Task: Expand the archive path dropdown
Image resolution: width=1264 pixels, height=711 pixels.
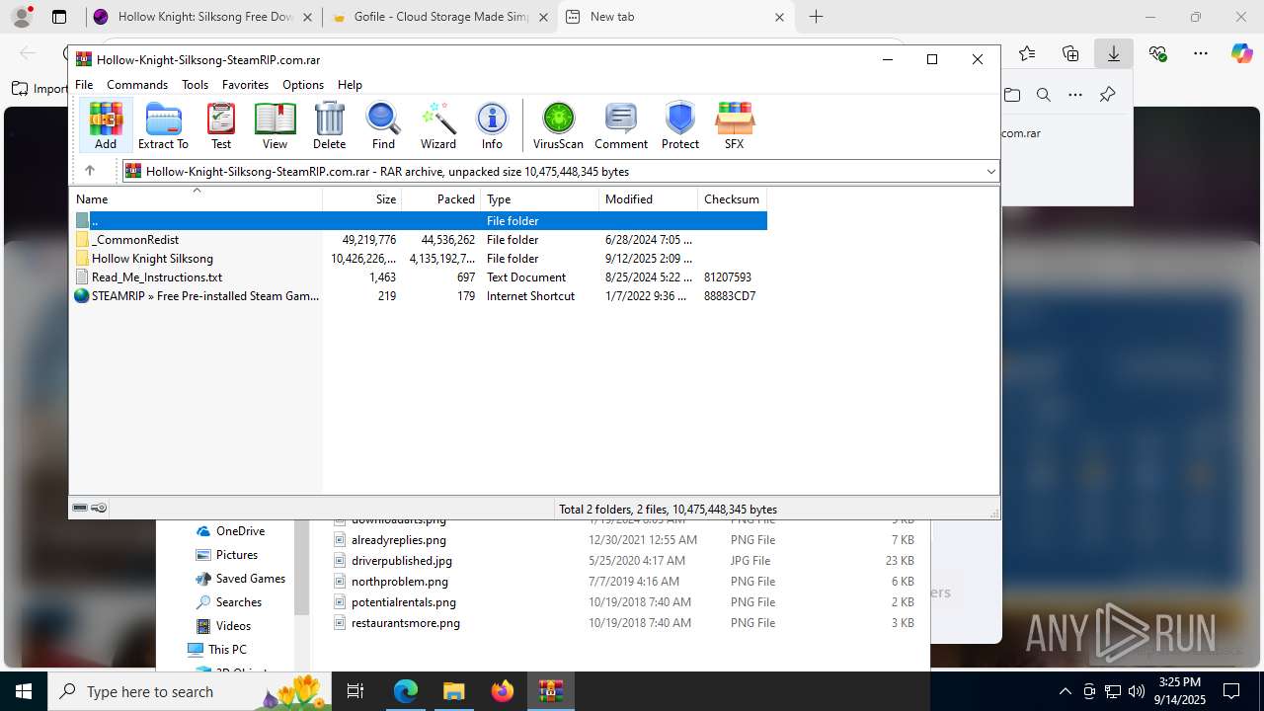Action: click(990, 172)
